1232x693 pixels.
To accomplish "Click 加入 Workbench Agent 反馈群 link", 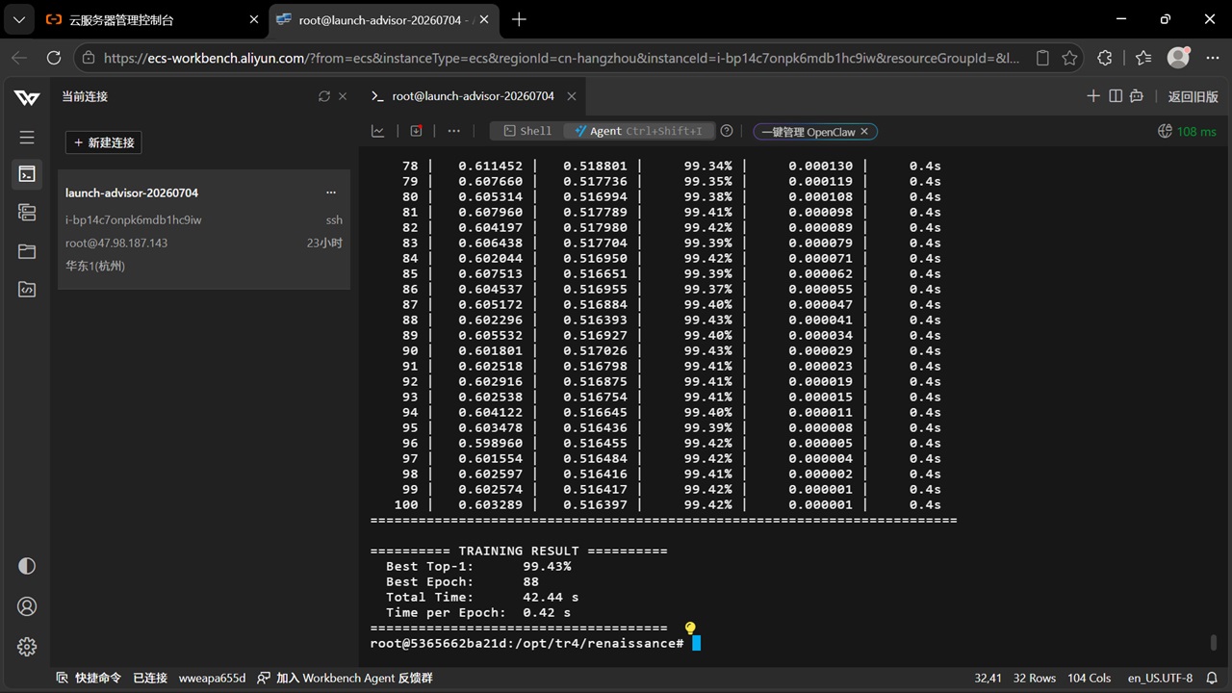I will pyautogui.click(x=345, y=678).
